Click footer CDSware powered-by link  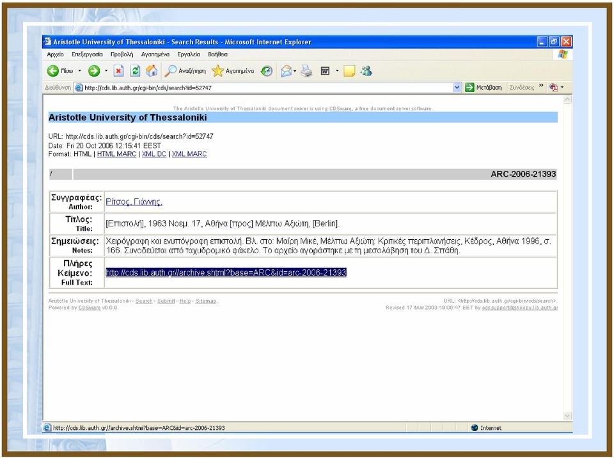click(x=90, y=308)
